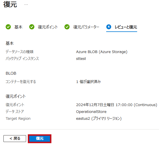The height and width of the screenshot is (144, 159).
Task: Click the eastus2 target region value
Action: [99, 119]
